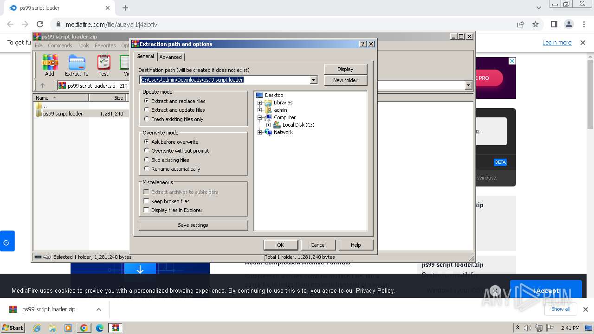Open the Chrome profile avatar menu
The width and height of the screenshot is (594, 334).
(x=568, y=24)
